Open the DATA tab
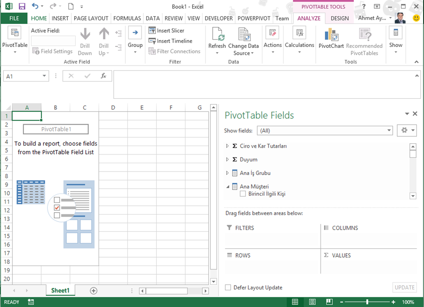This screenshot has width=424, height=307. click(153, 18)
